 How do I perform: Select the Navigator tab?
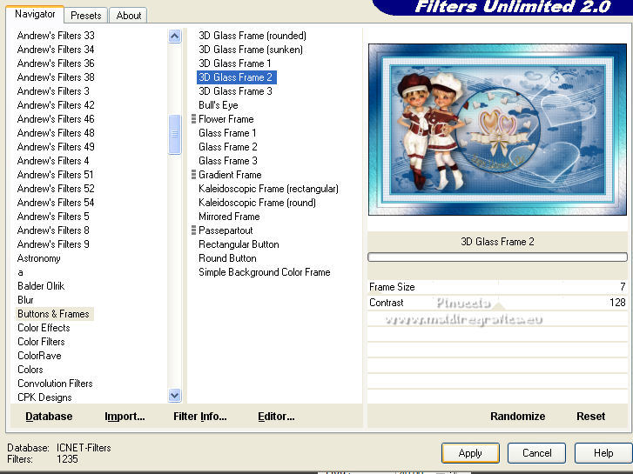coord(35,14)
